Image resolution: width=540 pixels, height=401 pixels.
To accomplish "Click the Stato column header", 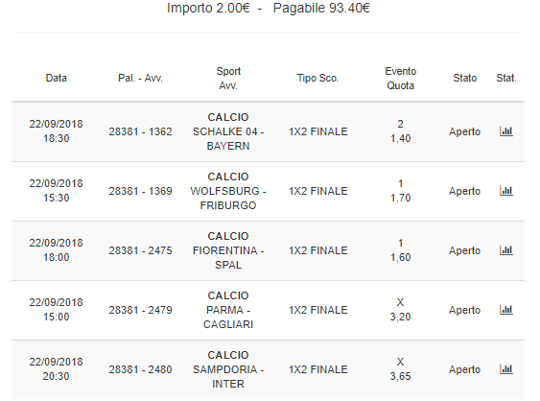I will coord(464,78).
